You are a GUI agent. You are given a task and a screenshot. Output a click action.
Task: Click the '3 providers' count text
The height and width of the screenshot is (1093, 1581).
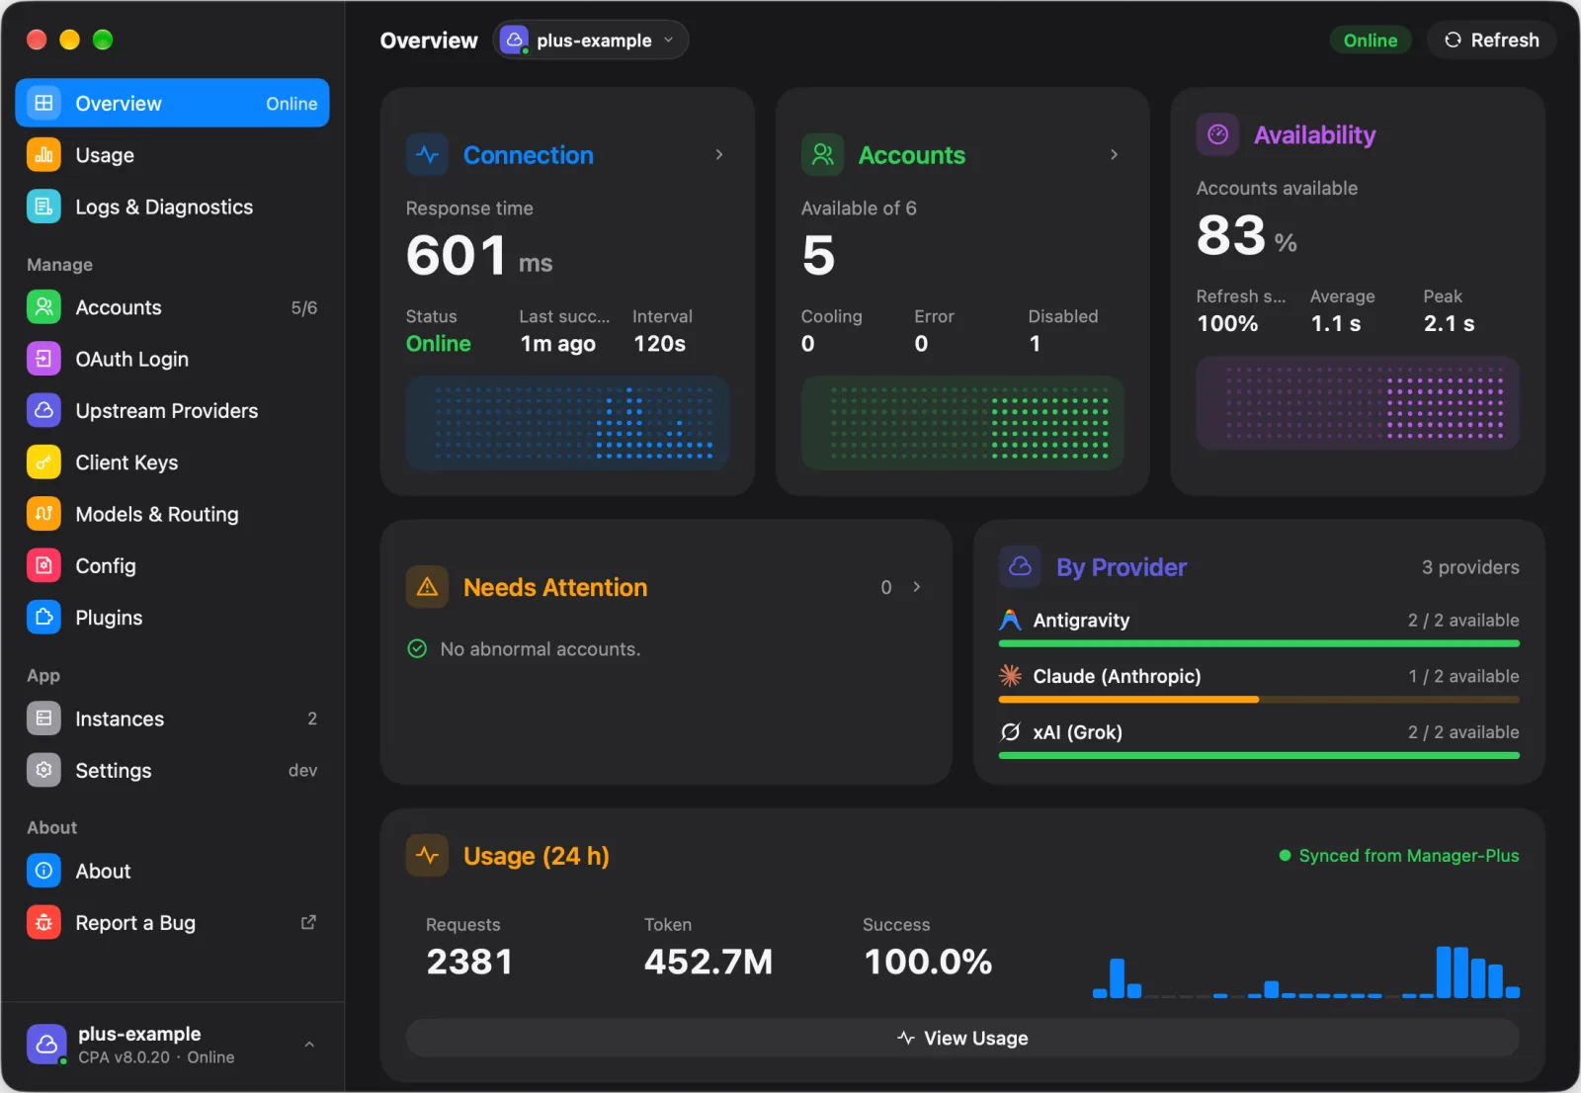pyautogui.click(x=1470, y=567)
